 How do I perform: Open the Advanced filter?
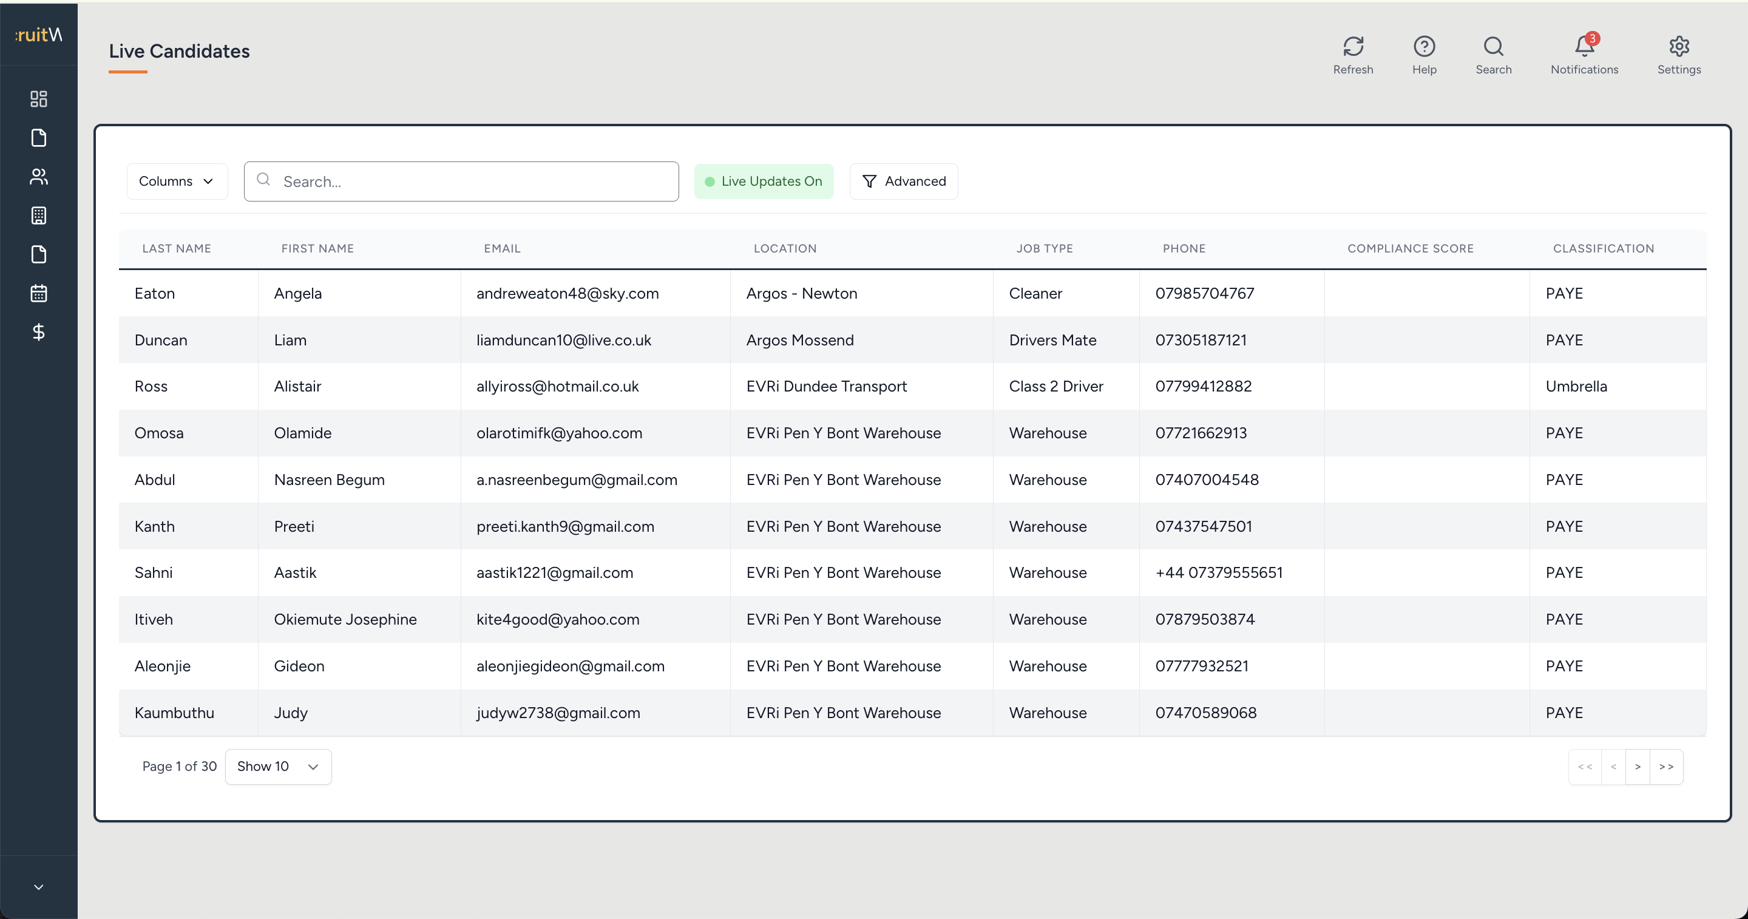[904, 181]
